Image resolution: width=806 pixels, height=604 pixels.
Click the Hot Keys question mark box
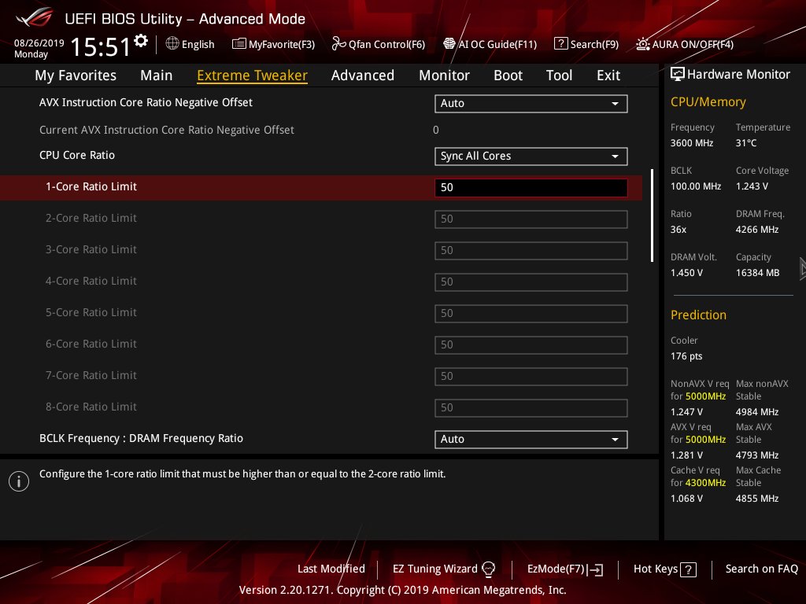point(688,569)
